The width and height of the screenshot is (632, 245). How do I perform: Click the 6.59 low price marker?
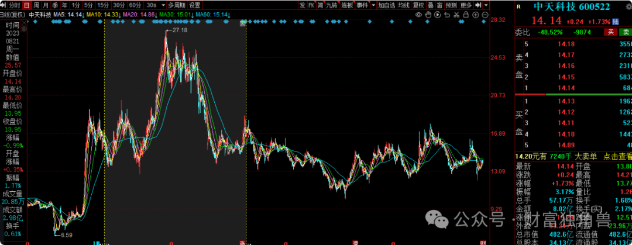[x=66, y=234]
